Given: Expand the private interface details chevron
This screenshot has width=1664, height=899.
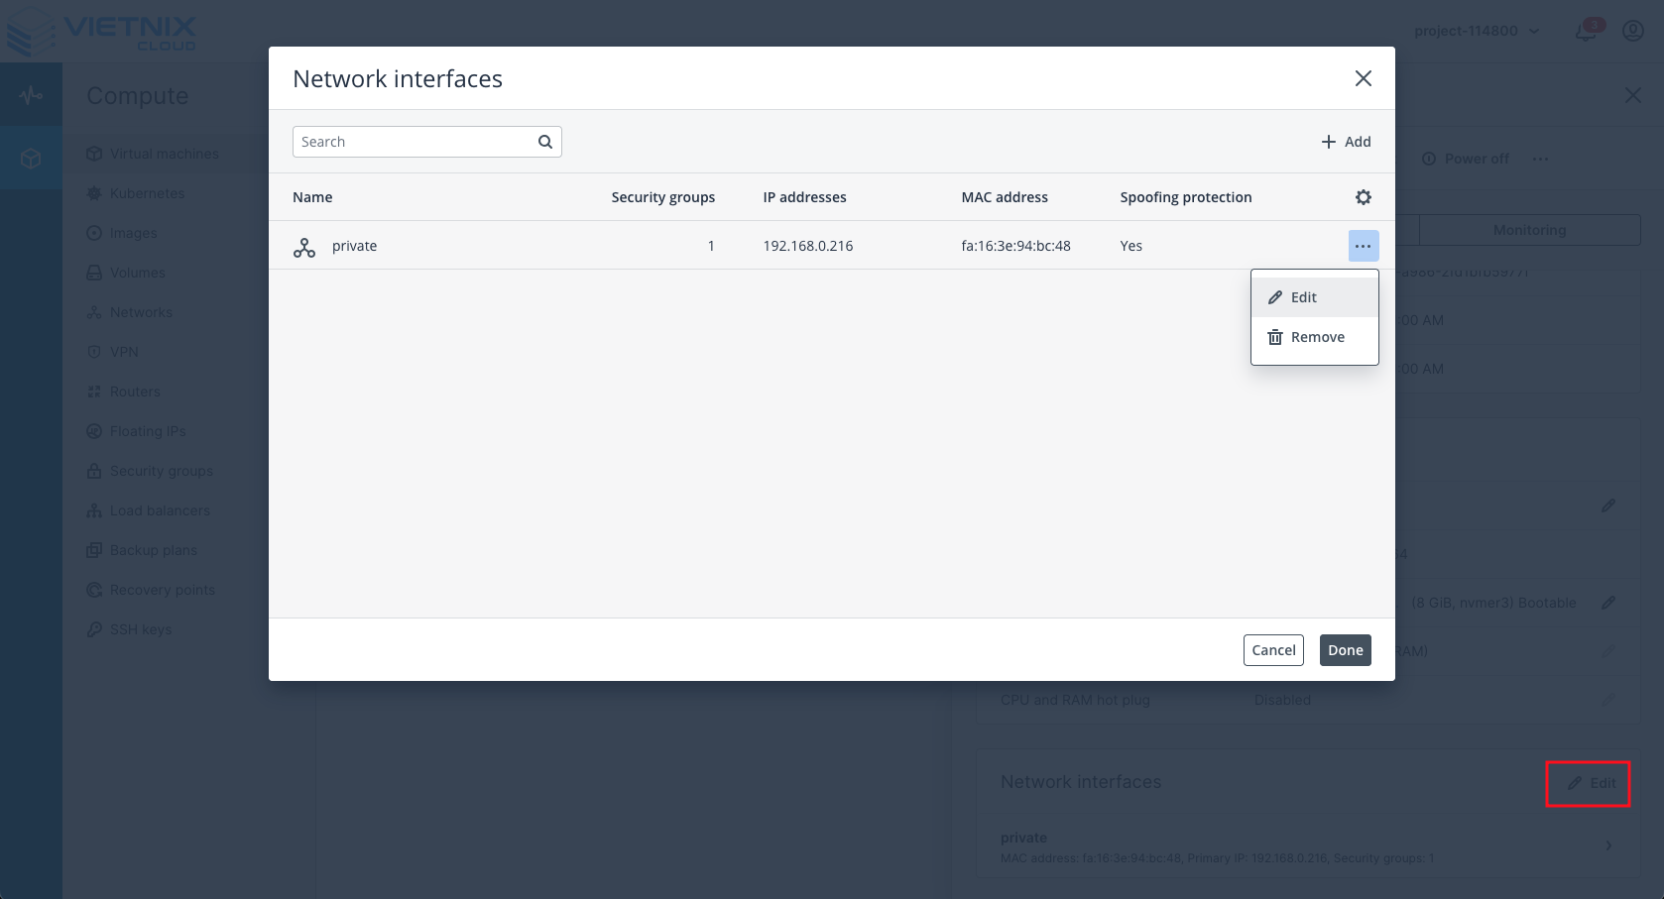Looking at the screenshot, I should point(1607,845).
